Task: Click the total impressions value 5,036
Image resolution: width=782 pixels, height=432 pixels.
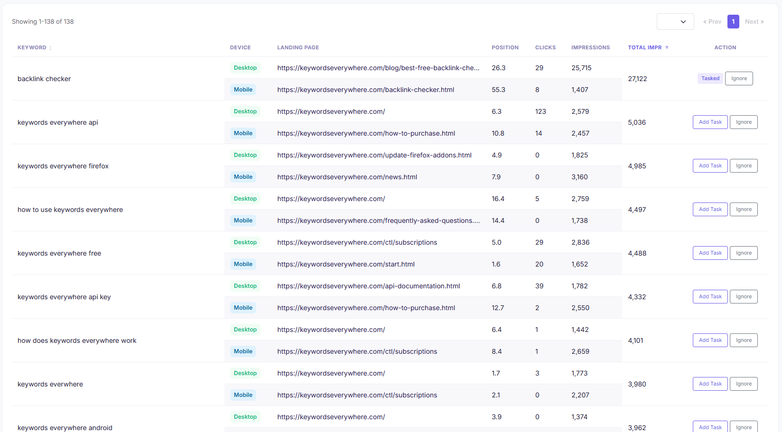Action: pos(637,122)
